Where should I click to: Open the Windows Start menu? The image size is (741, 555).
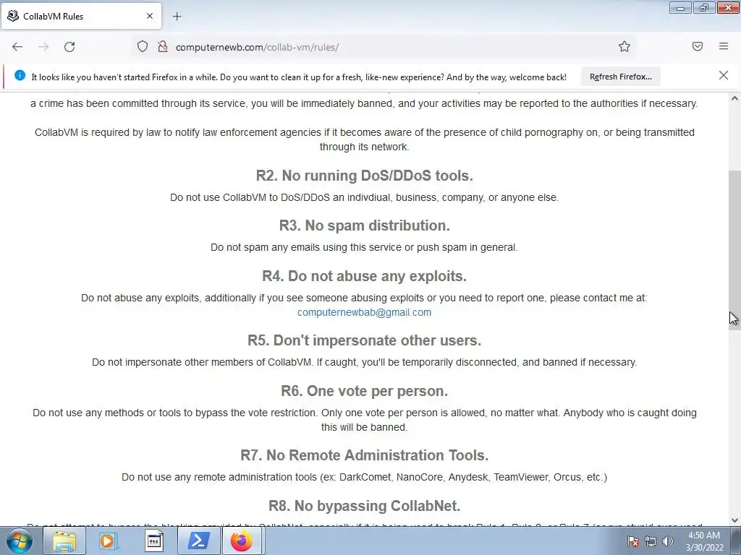click(20, 541)
